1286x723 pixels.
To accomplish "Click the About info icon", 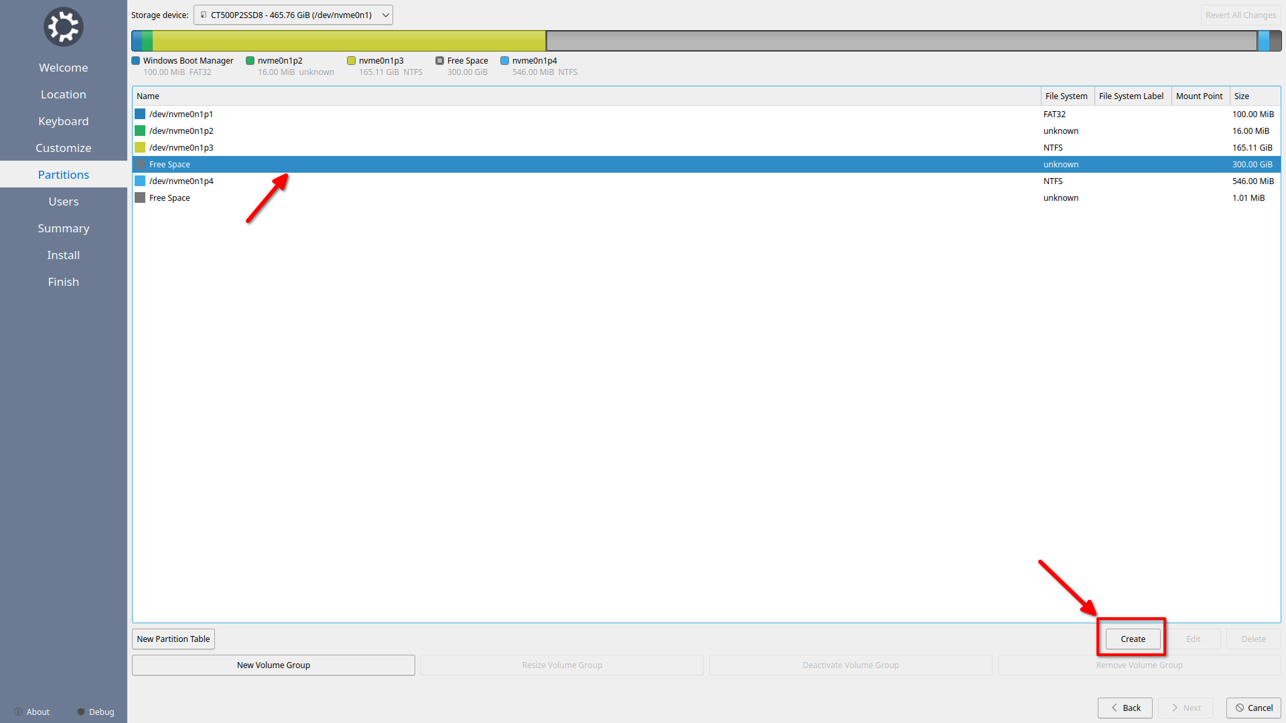I will click(18, 712).
